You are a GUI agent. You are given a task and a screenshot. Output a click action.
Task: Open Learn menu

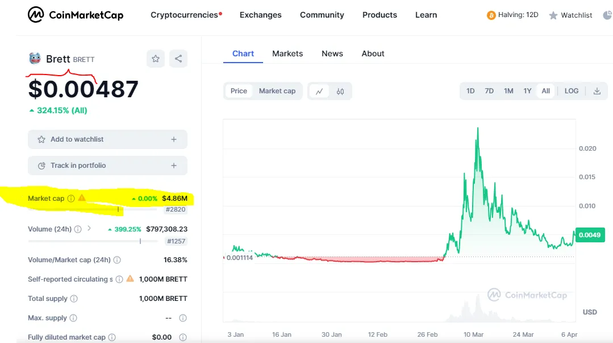(426, 15)
